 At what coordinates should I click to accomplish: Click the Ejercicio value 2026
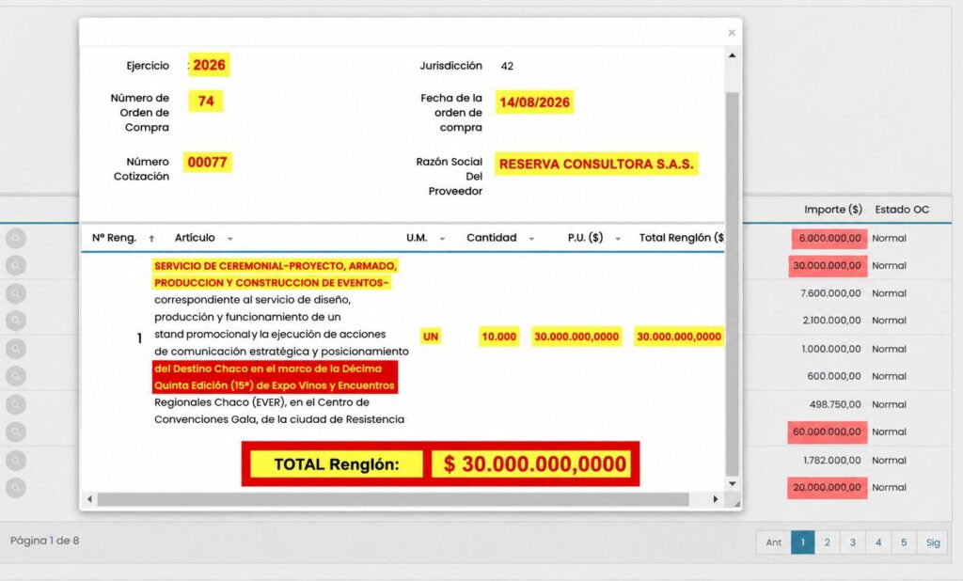point(209,65)
